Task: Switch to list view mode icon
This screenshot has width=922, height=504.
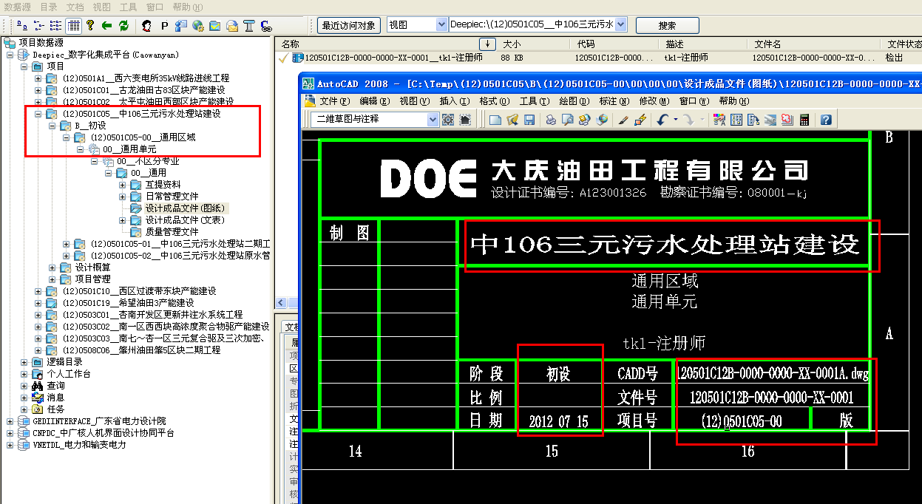Action: (56, 26)
